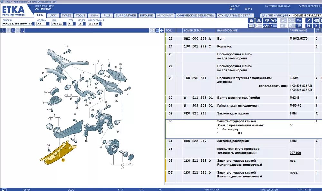Screen dimensions: 322x191
Task: Open the СТАНДАРТНЫЕ ДЕТАЛИ tab
Action: tap(235, 15)
